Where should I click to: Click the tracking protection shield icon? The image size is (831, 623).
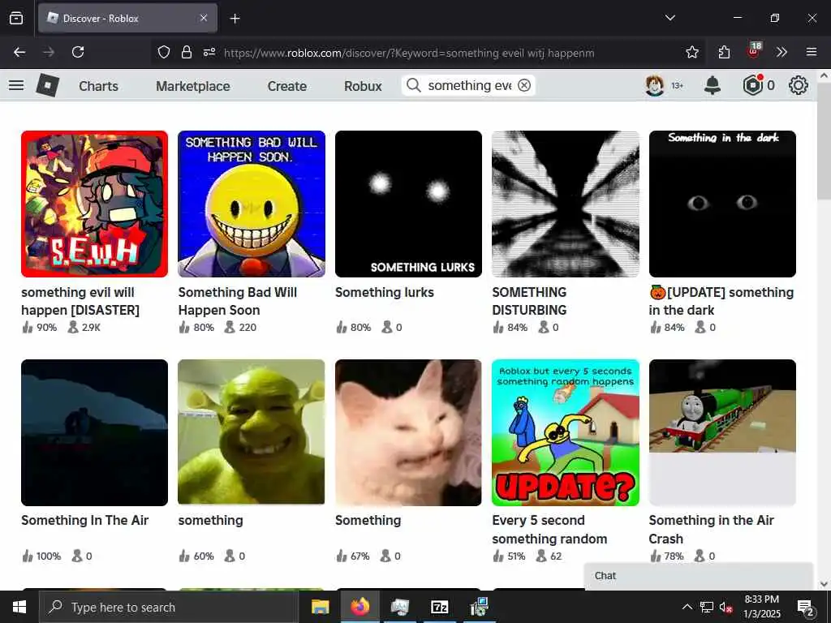click(164, 52)
